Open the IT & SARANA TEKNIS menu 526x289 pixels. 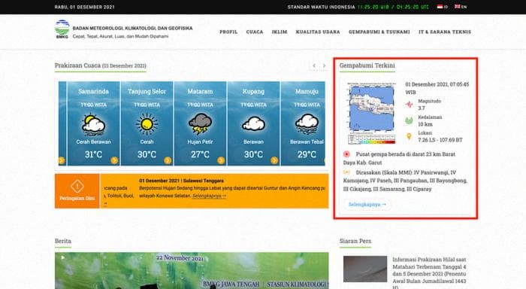(445, 32)
